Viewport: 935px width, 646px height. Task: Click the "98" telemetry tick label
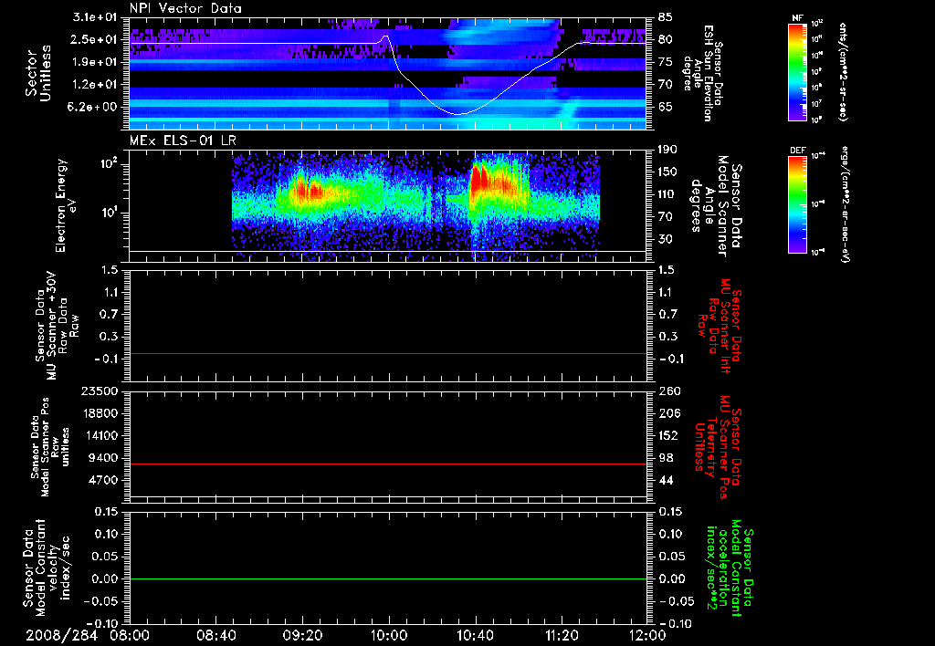[x=666, y=458]
